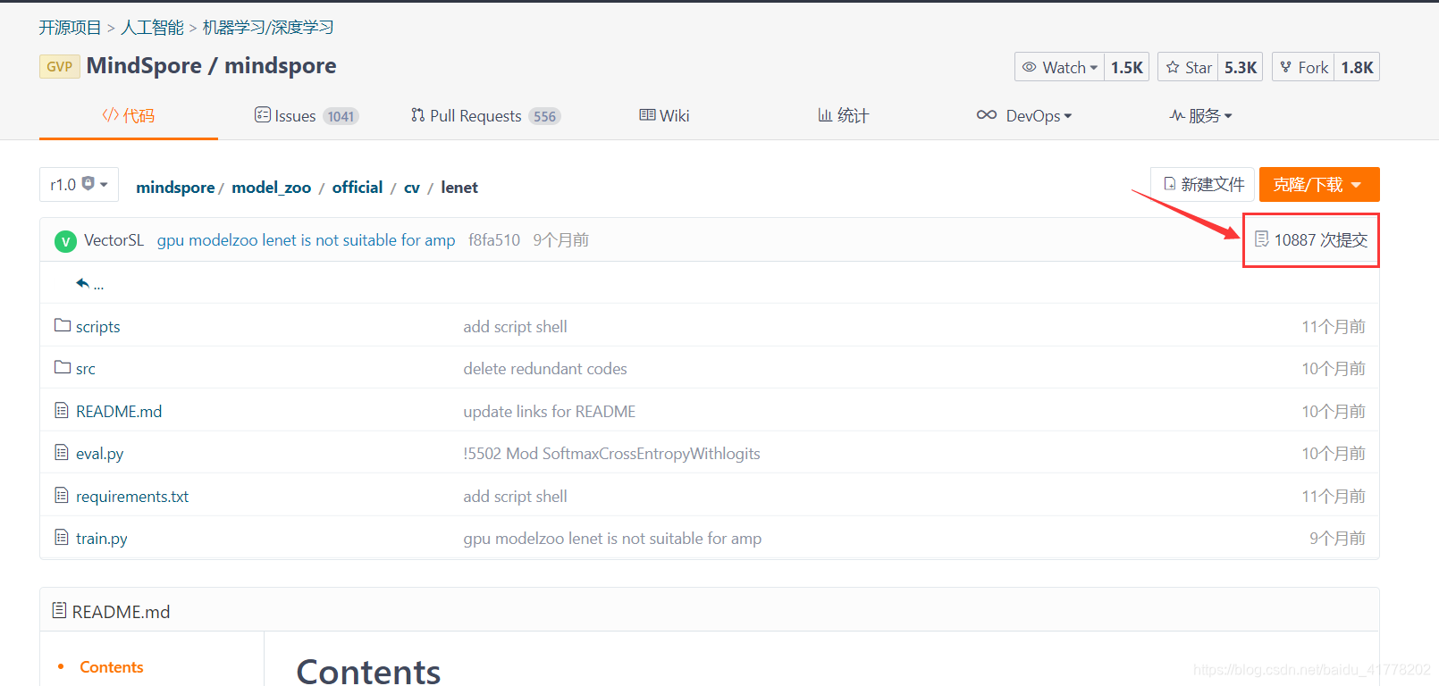Click the 1.5K watchers count

[1127, 67]
